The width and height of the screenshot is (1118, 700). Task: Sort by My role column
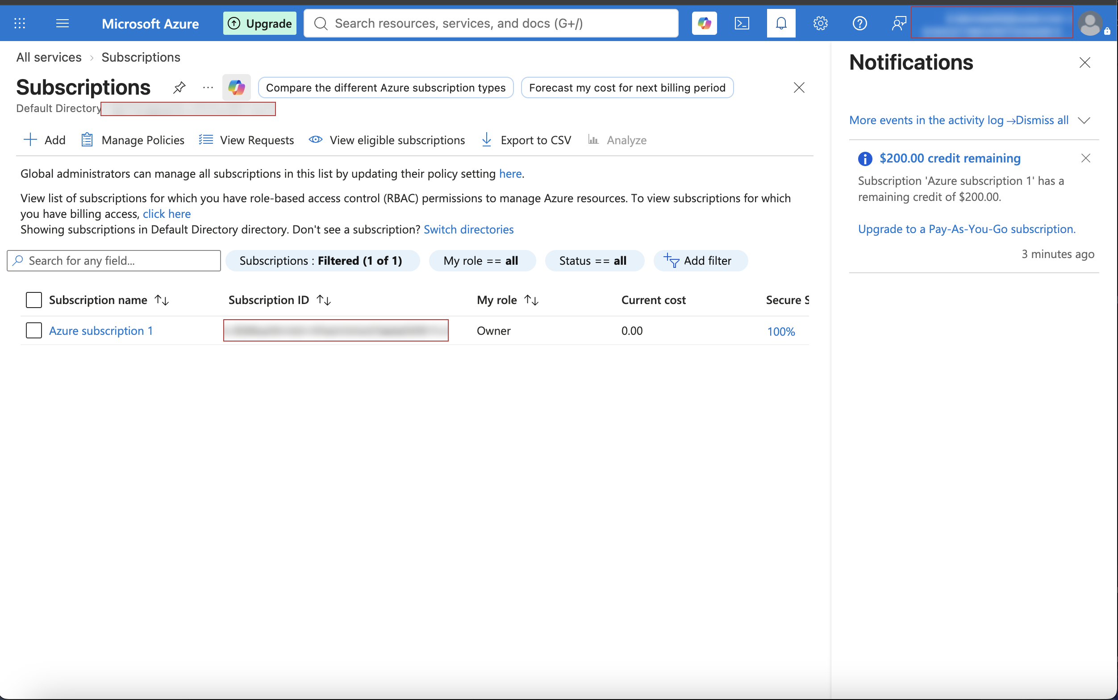(508, 300)
